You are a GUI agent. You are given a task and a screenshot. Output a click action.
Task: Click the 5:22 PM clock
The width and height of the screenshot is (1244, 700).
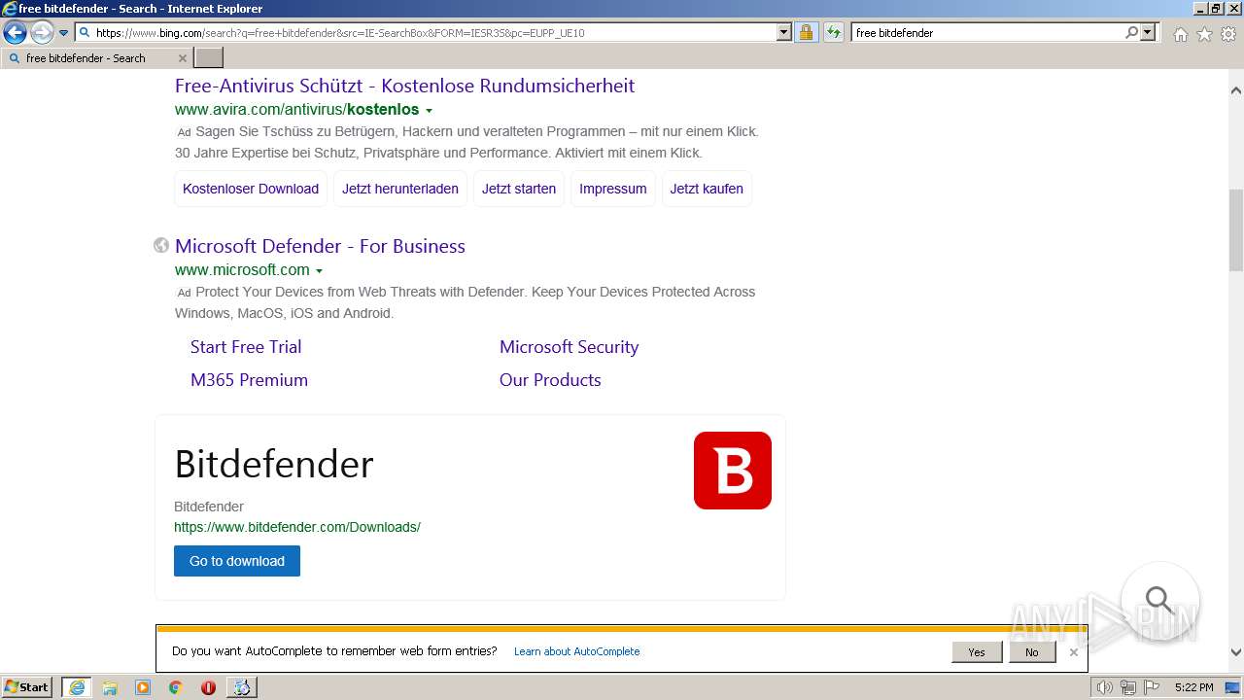click(x=1193, y=687)
